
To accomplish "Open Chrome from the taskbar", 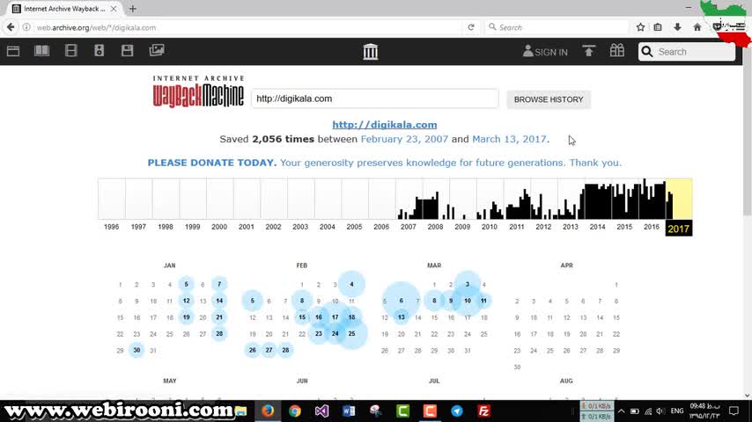I will point(294,411).
